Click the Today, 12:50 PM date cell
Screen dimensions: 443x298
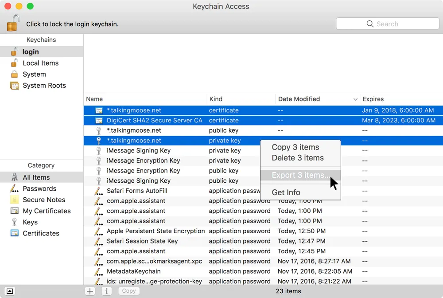pos(301,231)
